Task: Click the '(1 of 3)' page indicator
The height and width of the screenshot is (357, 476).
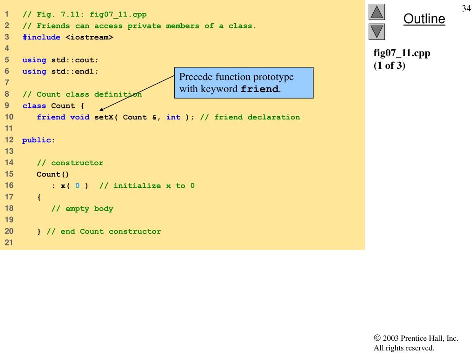Action: click(390, 66)
